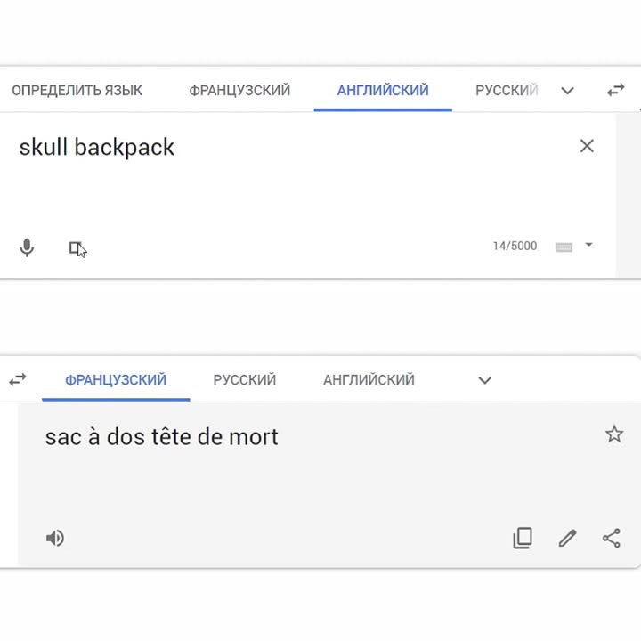Viewport: 641px width, 641px height.
Task: Save translation with the star icon
Action: 614,434
